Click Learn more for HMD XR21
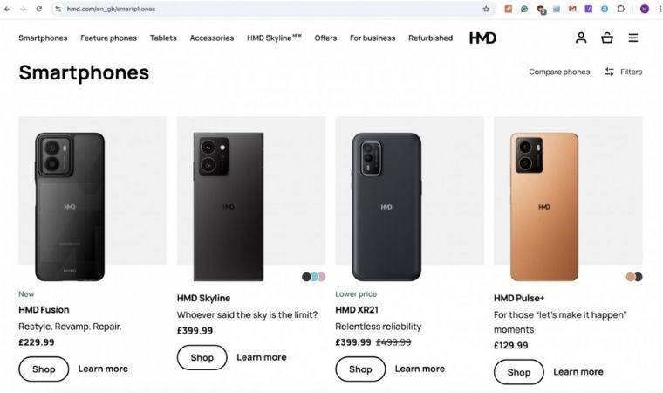Screen dimensions: 663x393 tap(420, 369)
